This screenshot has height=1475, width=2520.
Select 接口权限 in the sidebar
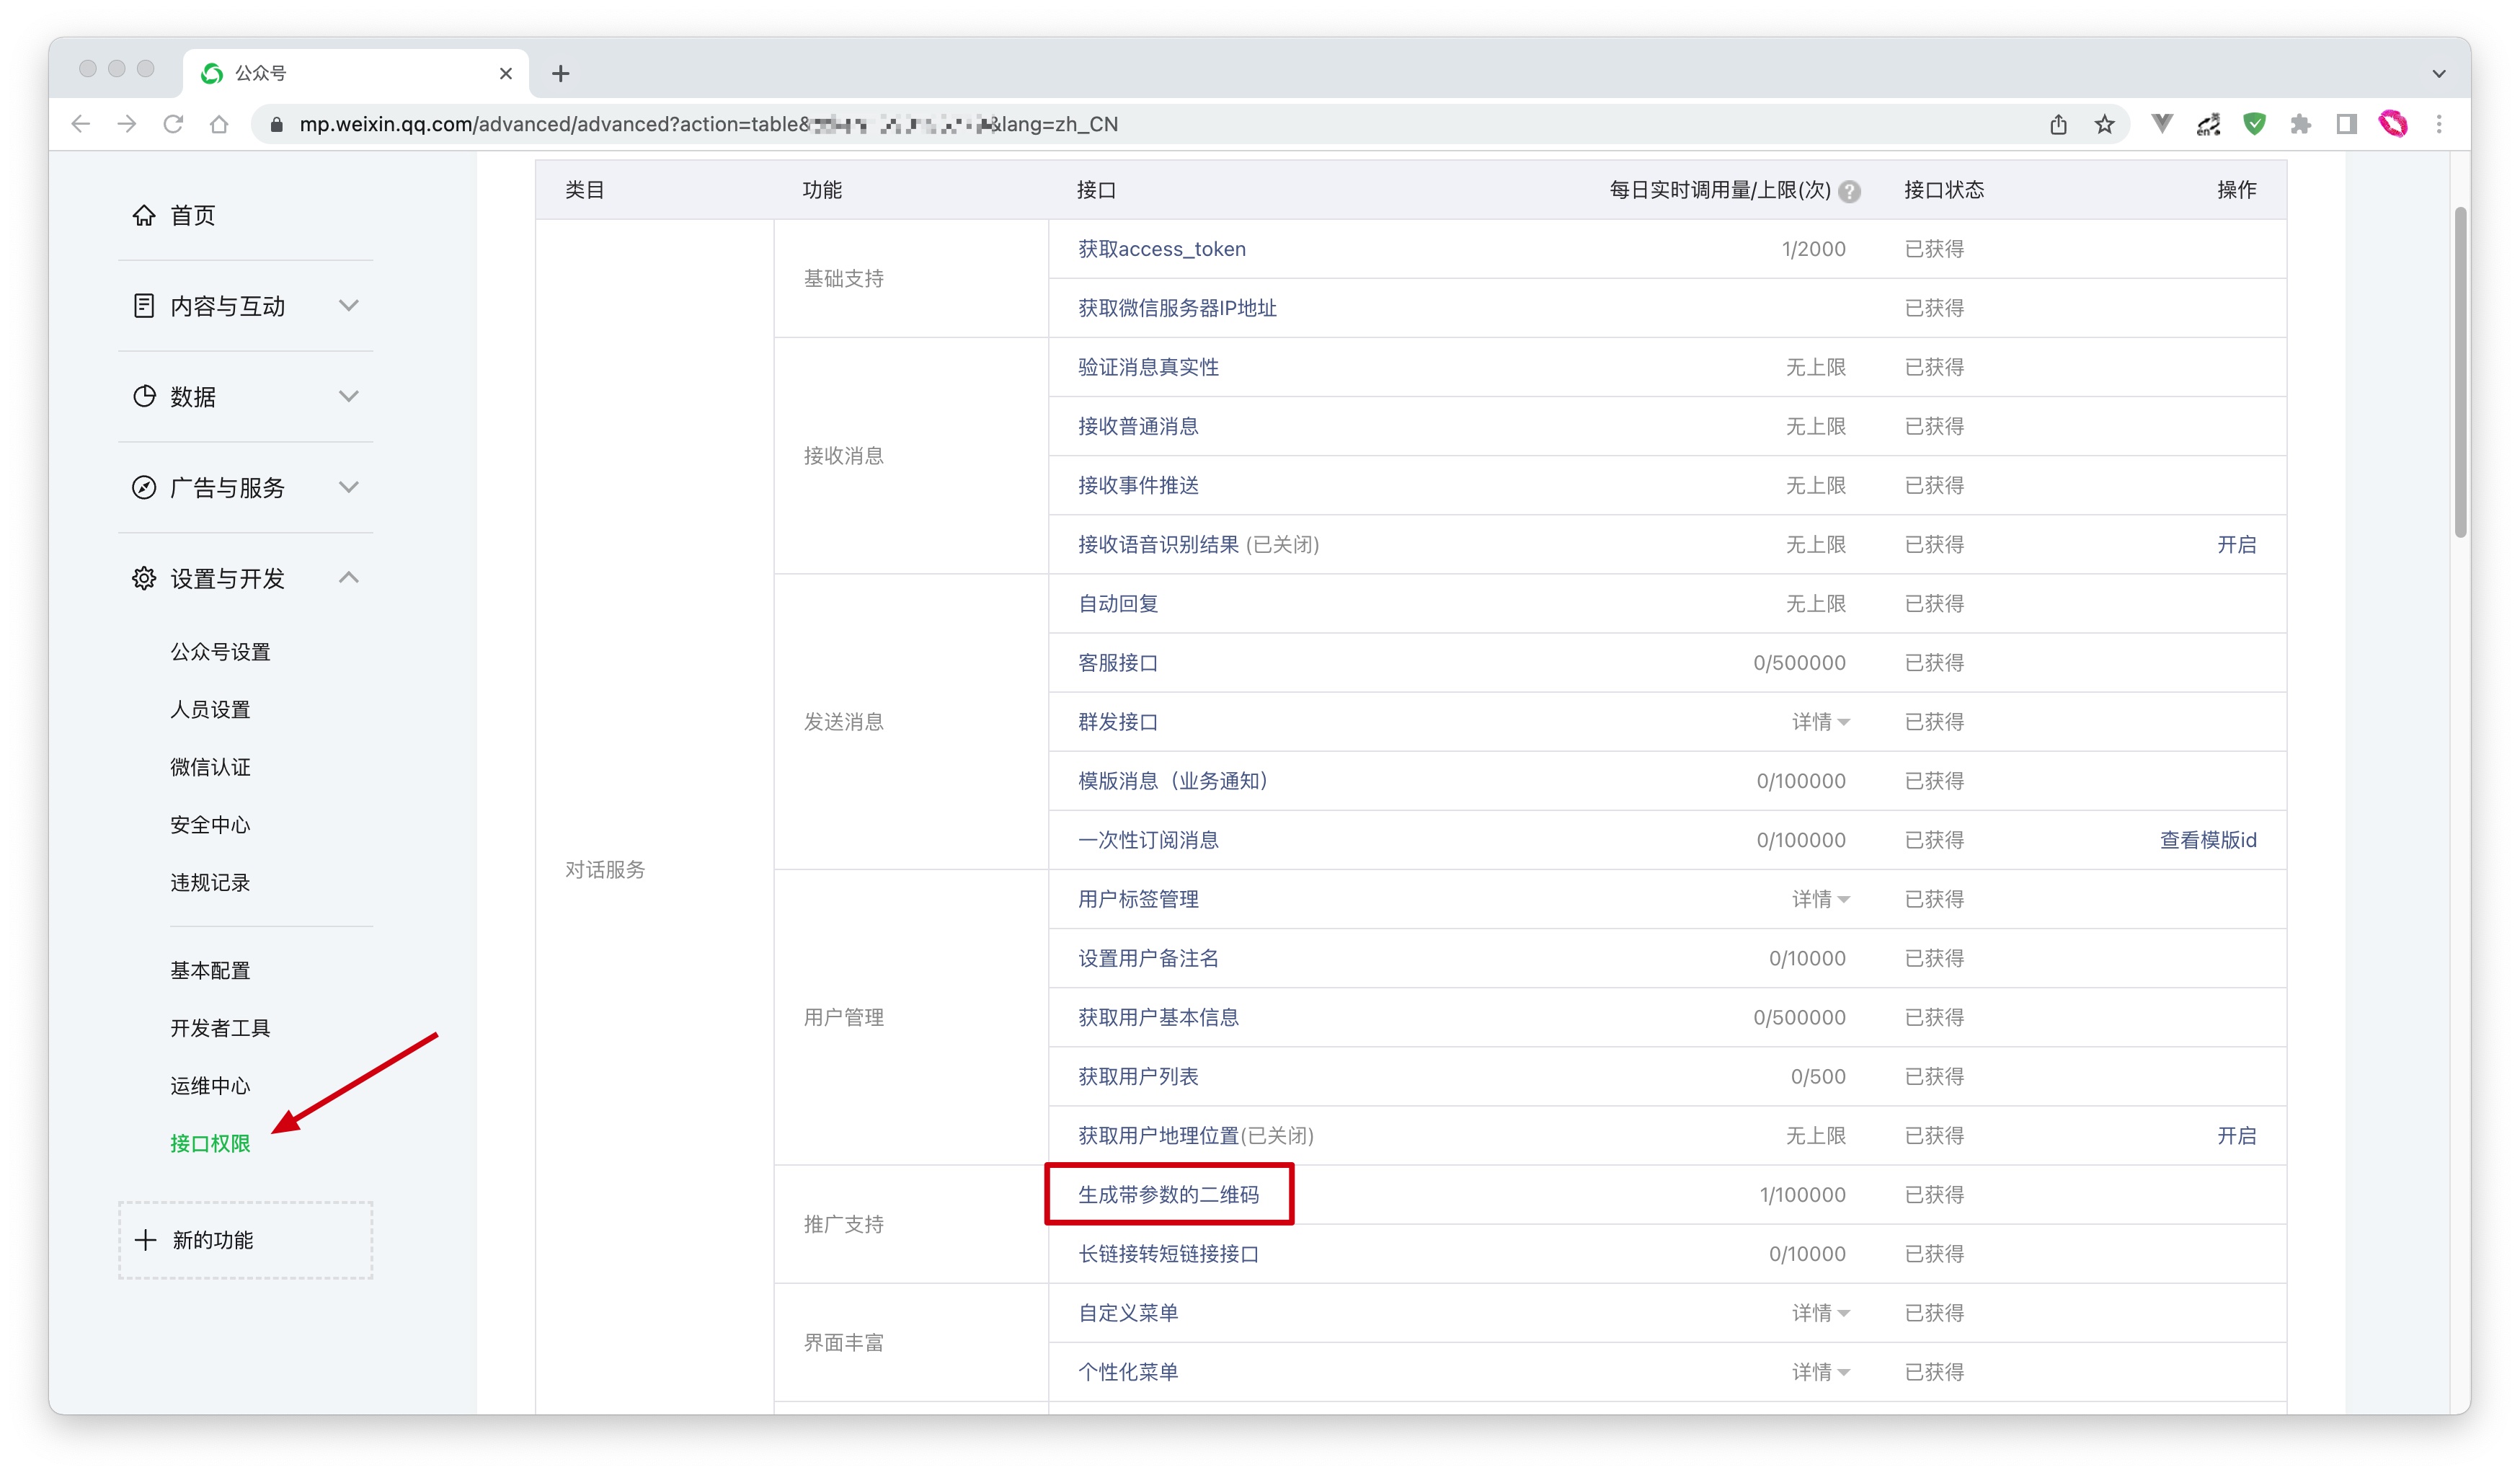[210, 1143]
